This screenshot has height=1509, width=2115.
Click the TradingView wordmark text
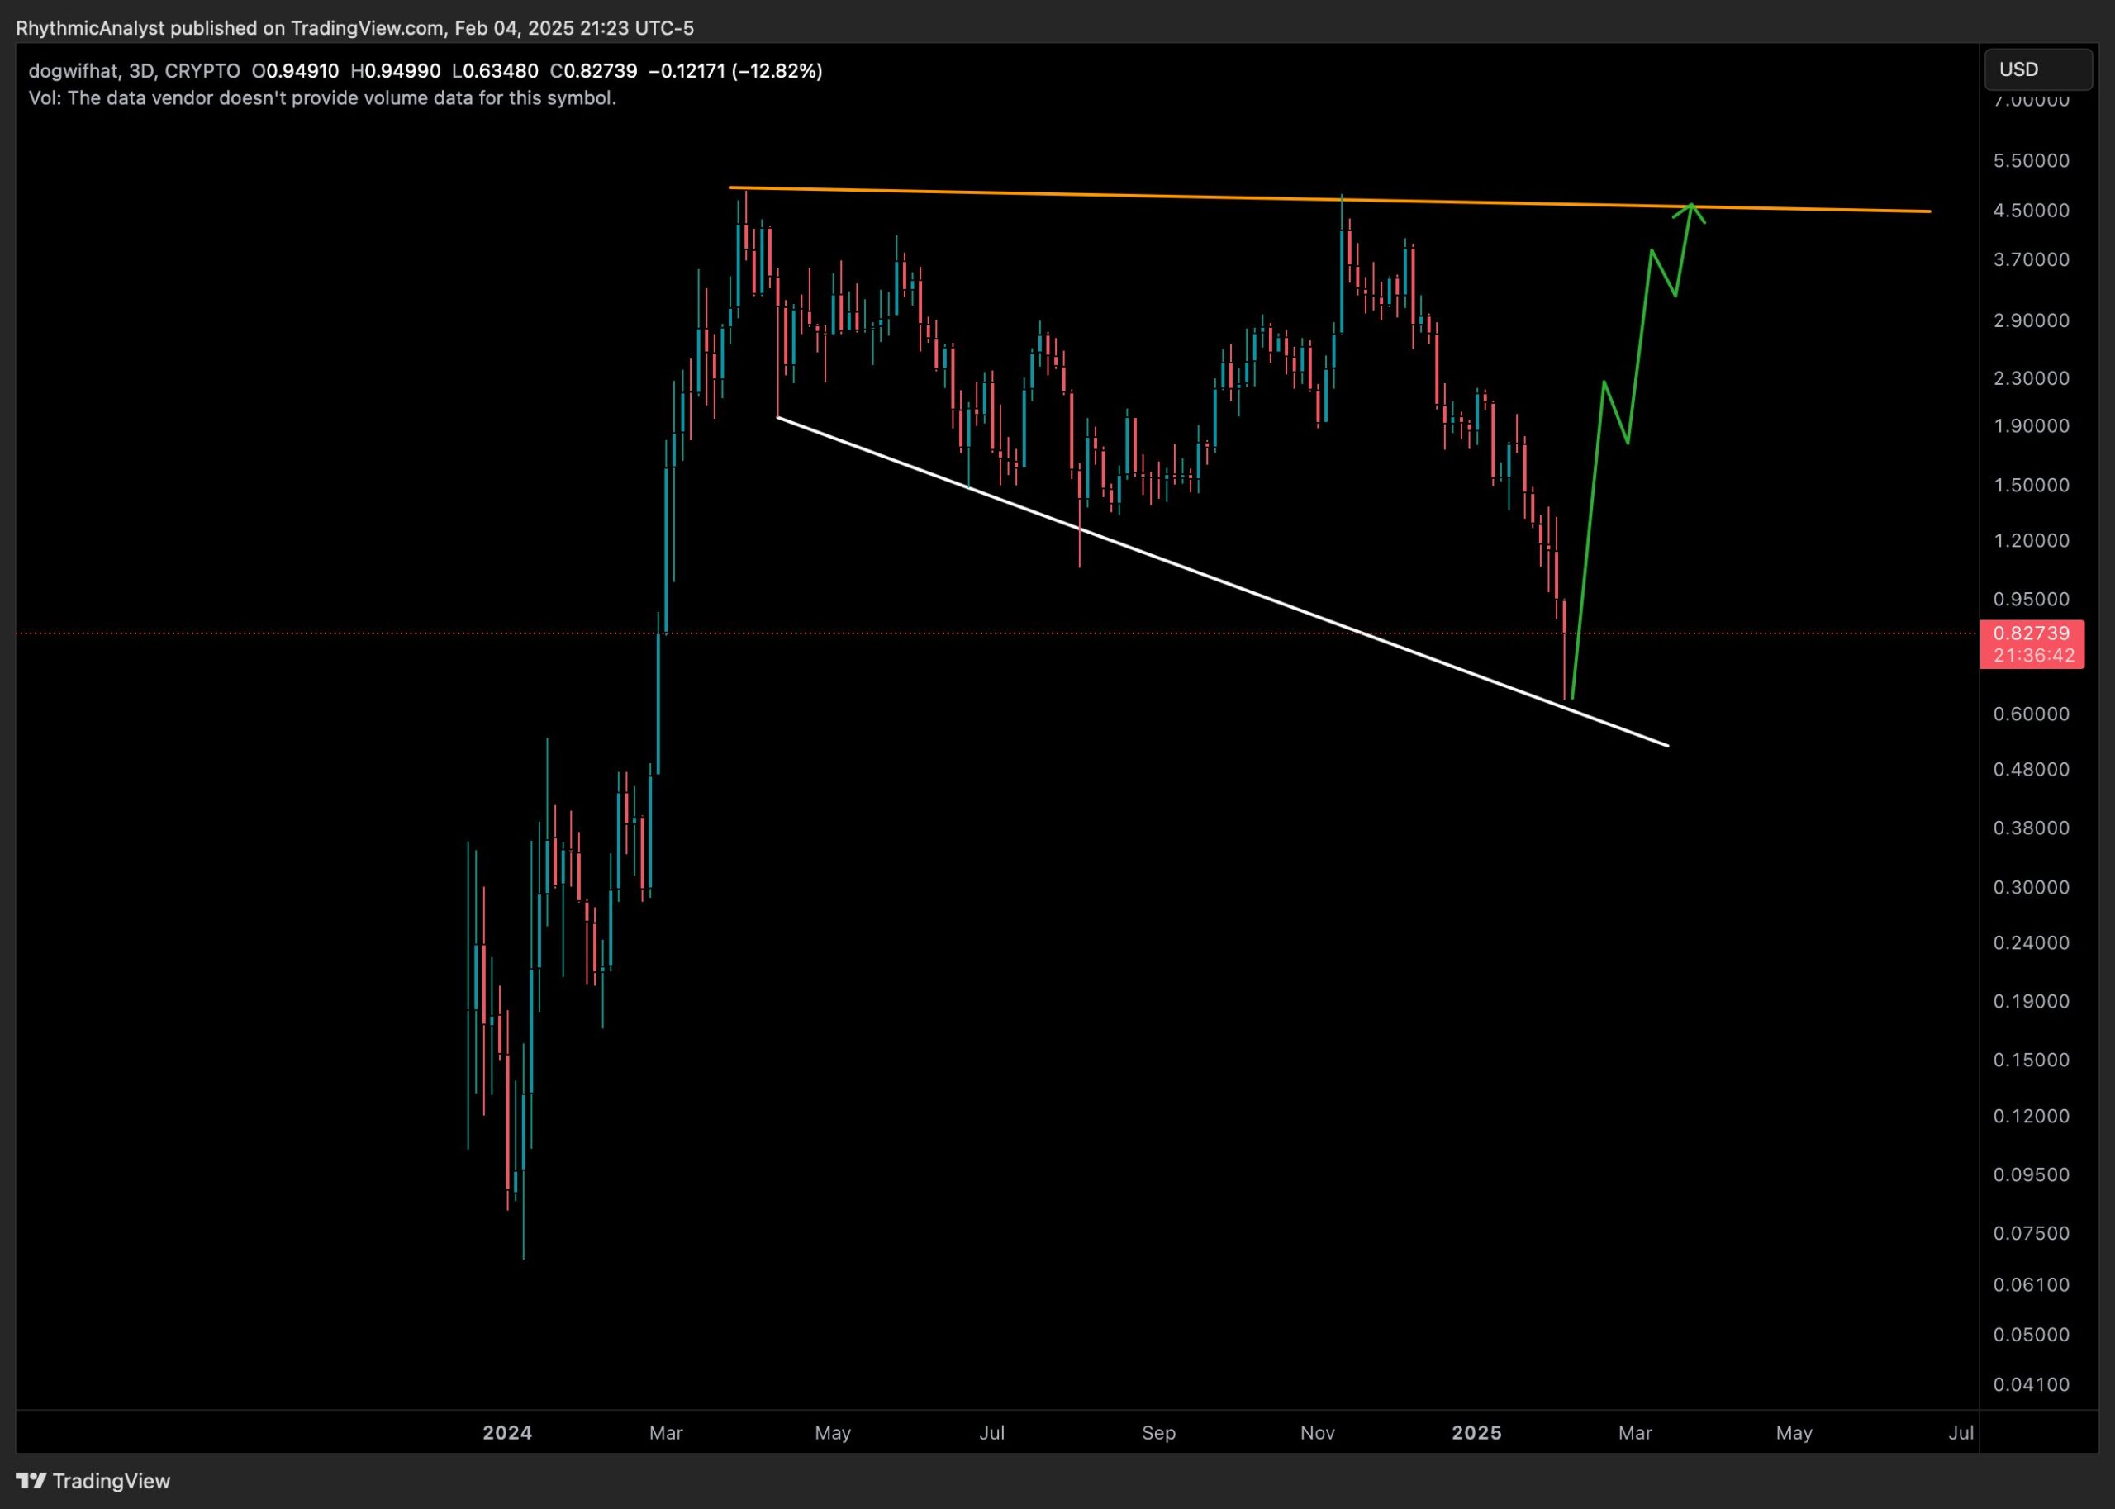[112, 1480]
